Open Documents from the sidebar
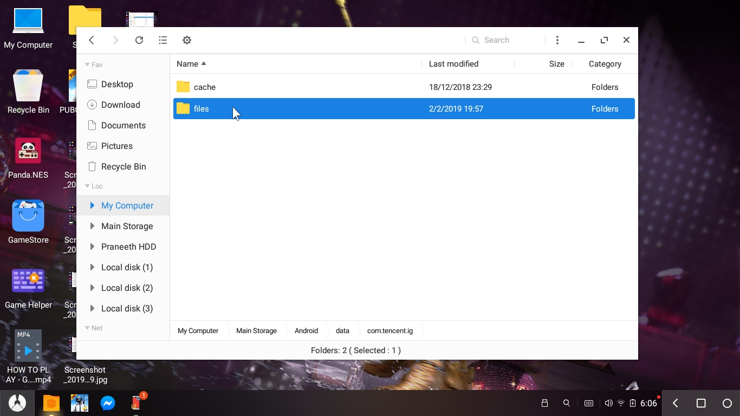This screenshot has width=740, height=416. click(x=124, y=125)
